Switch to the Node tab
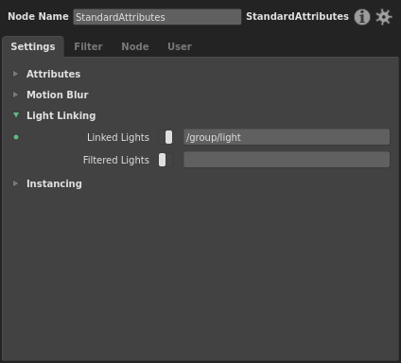 (135, 46)
